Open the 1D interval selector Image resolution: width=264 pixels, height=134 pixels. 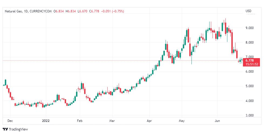(x=26, y=11)
